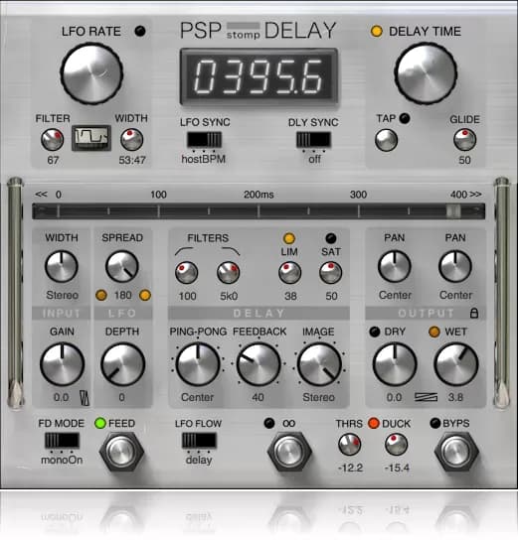Toggle the LIM limiter LED
This screenshot has height=540, width=518.
[x=289, y=238]
